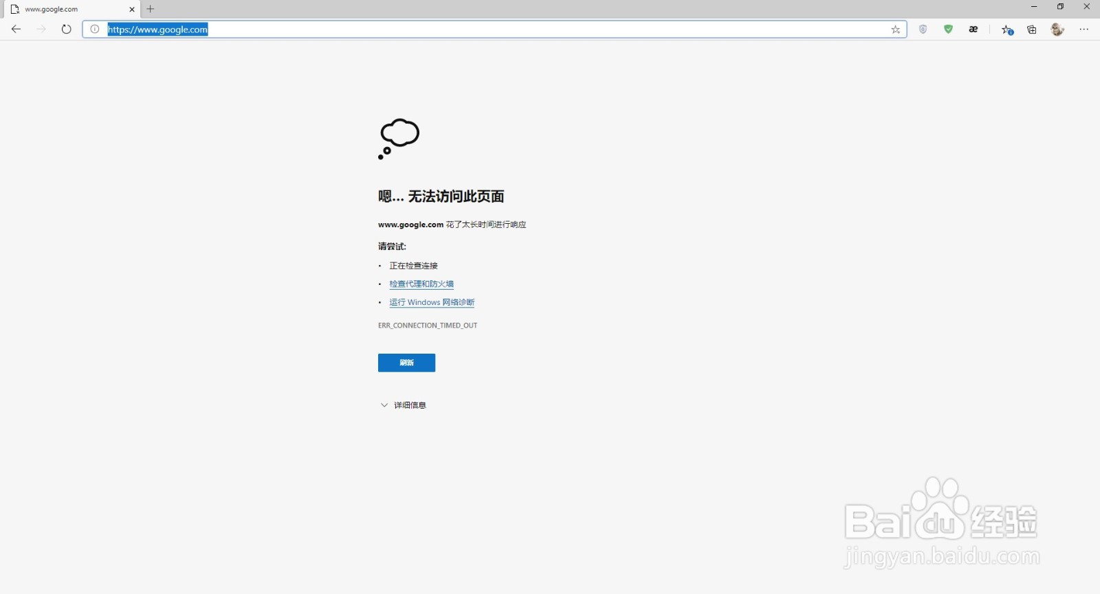Open the Favorites list button
1100x594 pixels.
[x=1007, y=30]
